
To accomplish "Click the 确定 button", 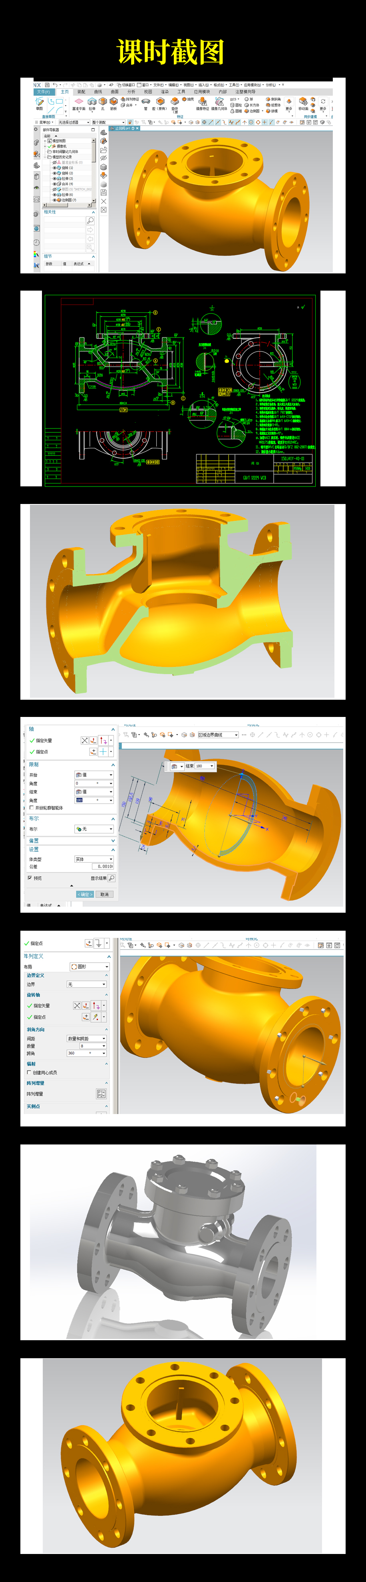I will [x=85, y=895].
